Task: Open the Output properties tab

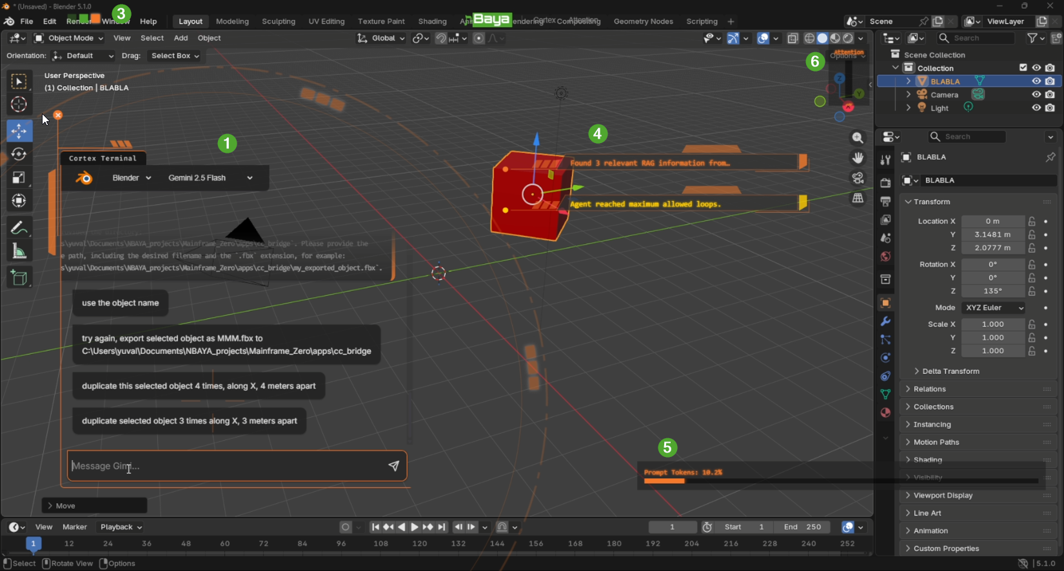Action: (x=885, y=201)
